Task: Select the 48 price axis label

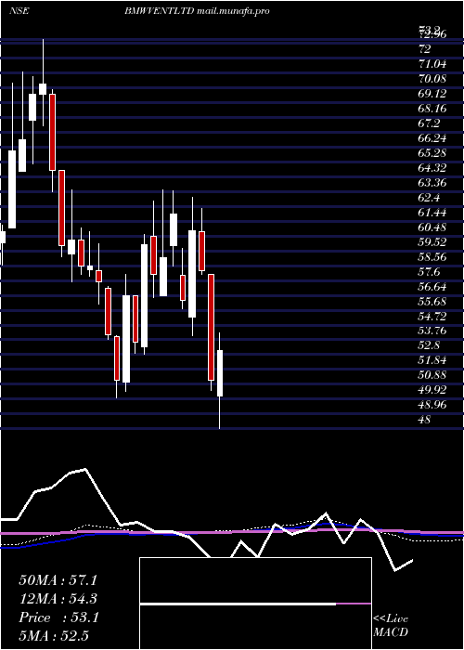Action: 425,420
